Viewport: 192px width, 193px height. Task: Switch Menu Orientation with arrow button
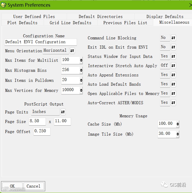72,51
